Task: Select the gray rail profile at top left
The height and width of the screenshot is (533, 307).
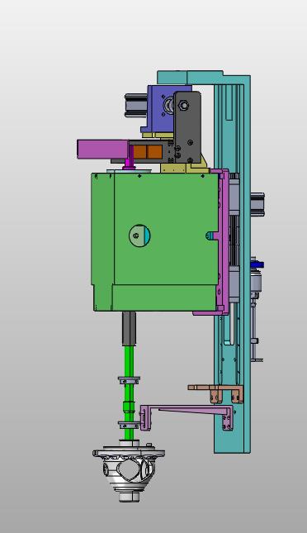Action: [x=136, y=106]
